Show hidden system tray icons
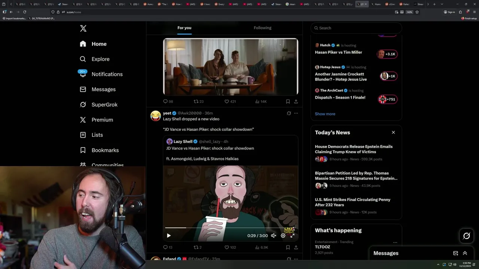479x269 pixels. tap(438, 265)
